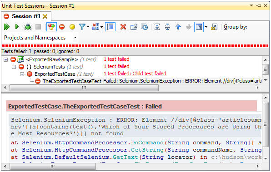Click the funnel filter icon
Viewport: 271px width, 172px height.
82,27
